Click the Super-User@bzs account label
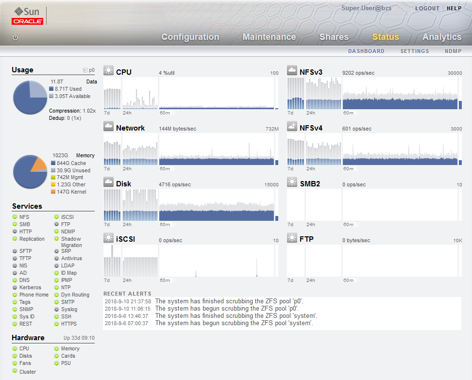472x380 pixels. [366, 8]
